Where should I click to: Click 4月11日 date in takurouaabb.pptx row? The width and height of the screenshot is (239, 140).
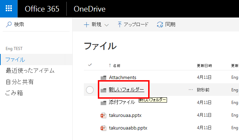204,127
